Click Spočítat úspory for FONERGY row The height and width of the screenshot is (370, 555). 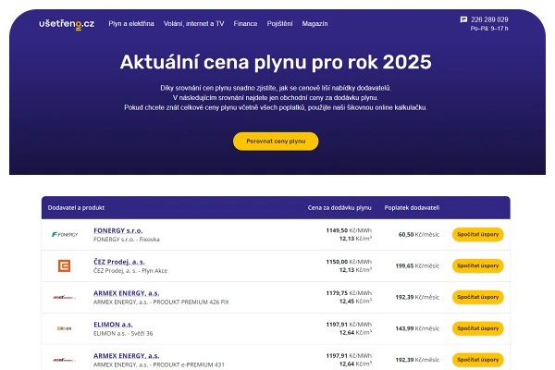click(x=478, y=234)
